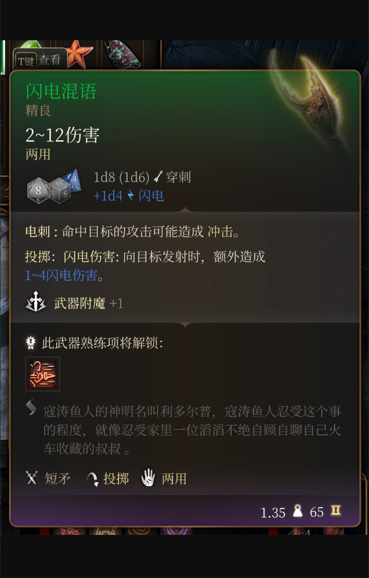Click the weapon enchantment sword icon
Image resolution: width=369 pixels, height=578 pixels.
click(x=36, y=303)
